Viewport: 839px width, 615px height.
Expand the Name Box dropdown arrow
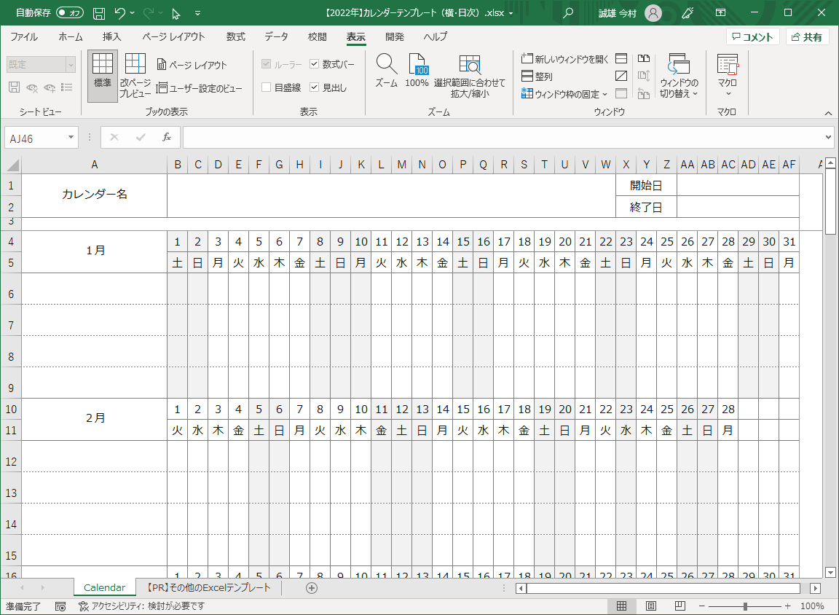(x=71, y=138)
